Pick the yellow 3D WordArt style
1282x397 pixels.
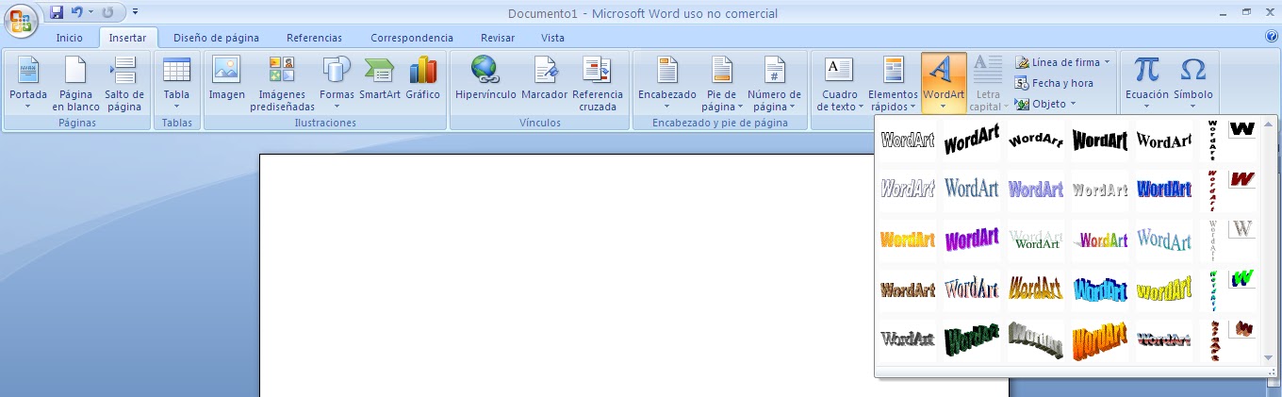pyautogui.click(x=1164, y=289)
